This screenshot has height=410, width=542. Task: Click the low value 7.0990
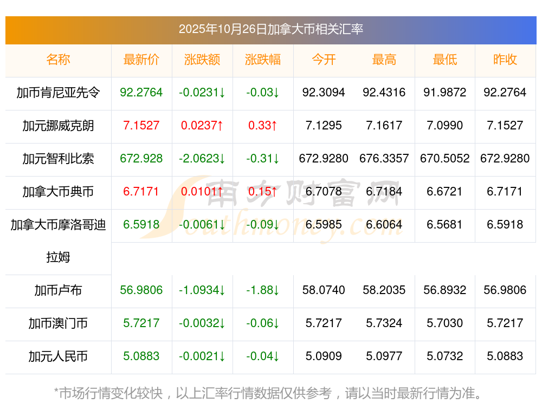pyautogui.click(x=445, y=125)
